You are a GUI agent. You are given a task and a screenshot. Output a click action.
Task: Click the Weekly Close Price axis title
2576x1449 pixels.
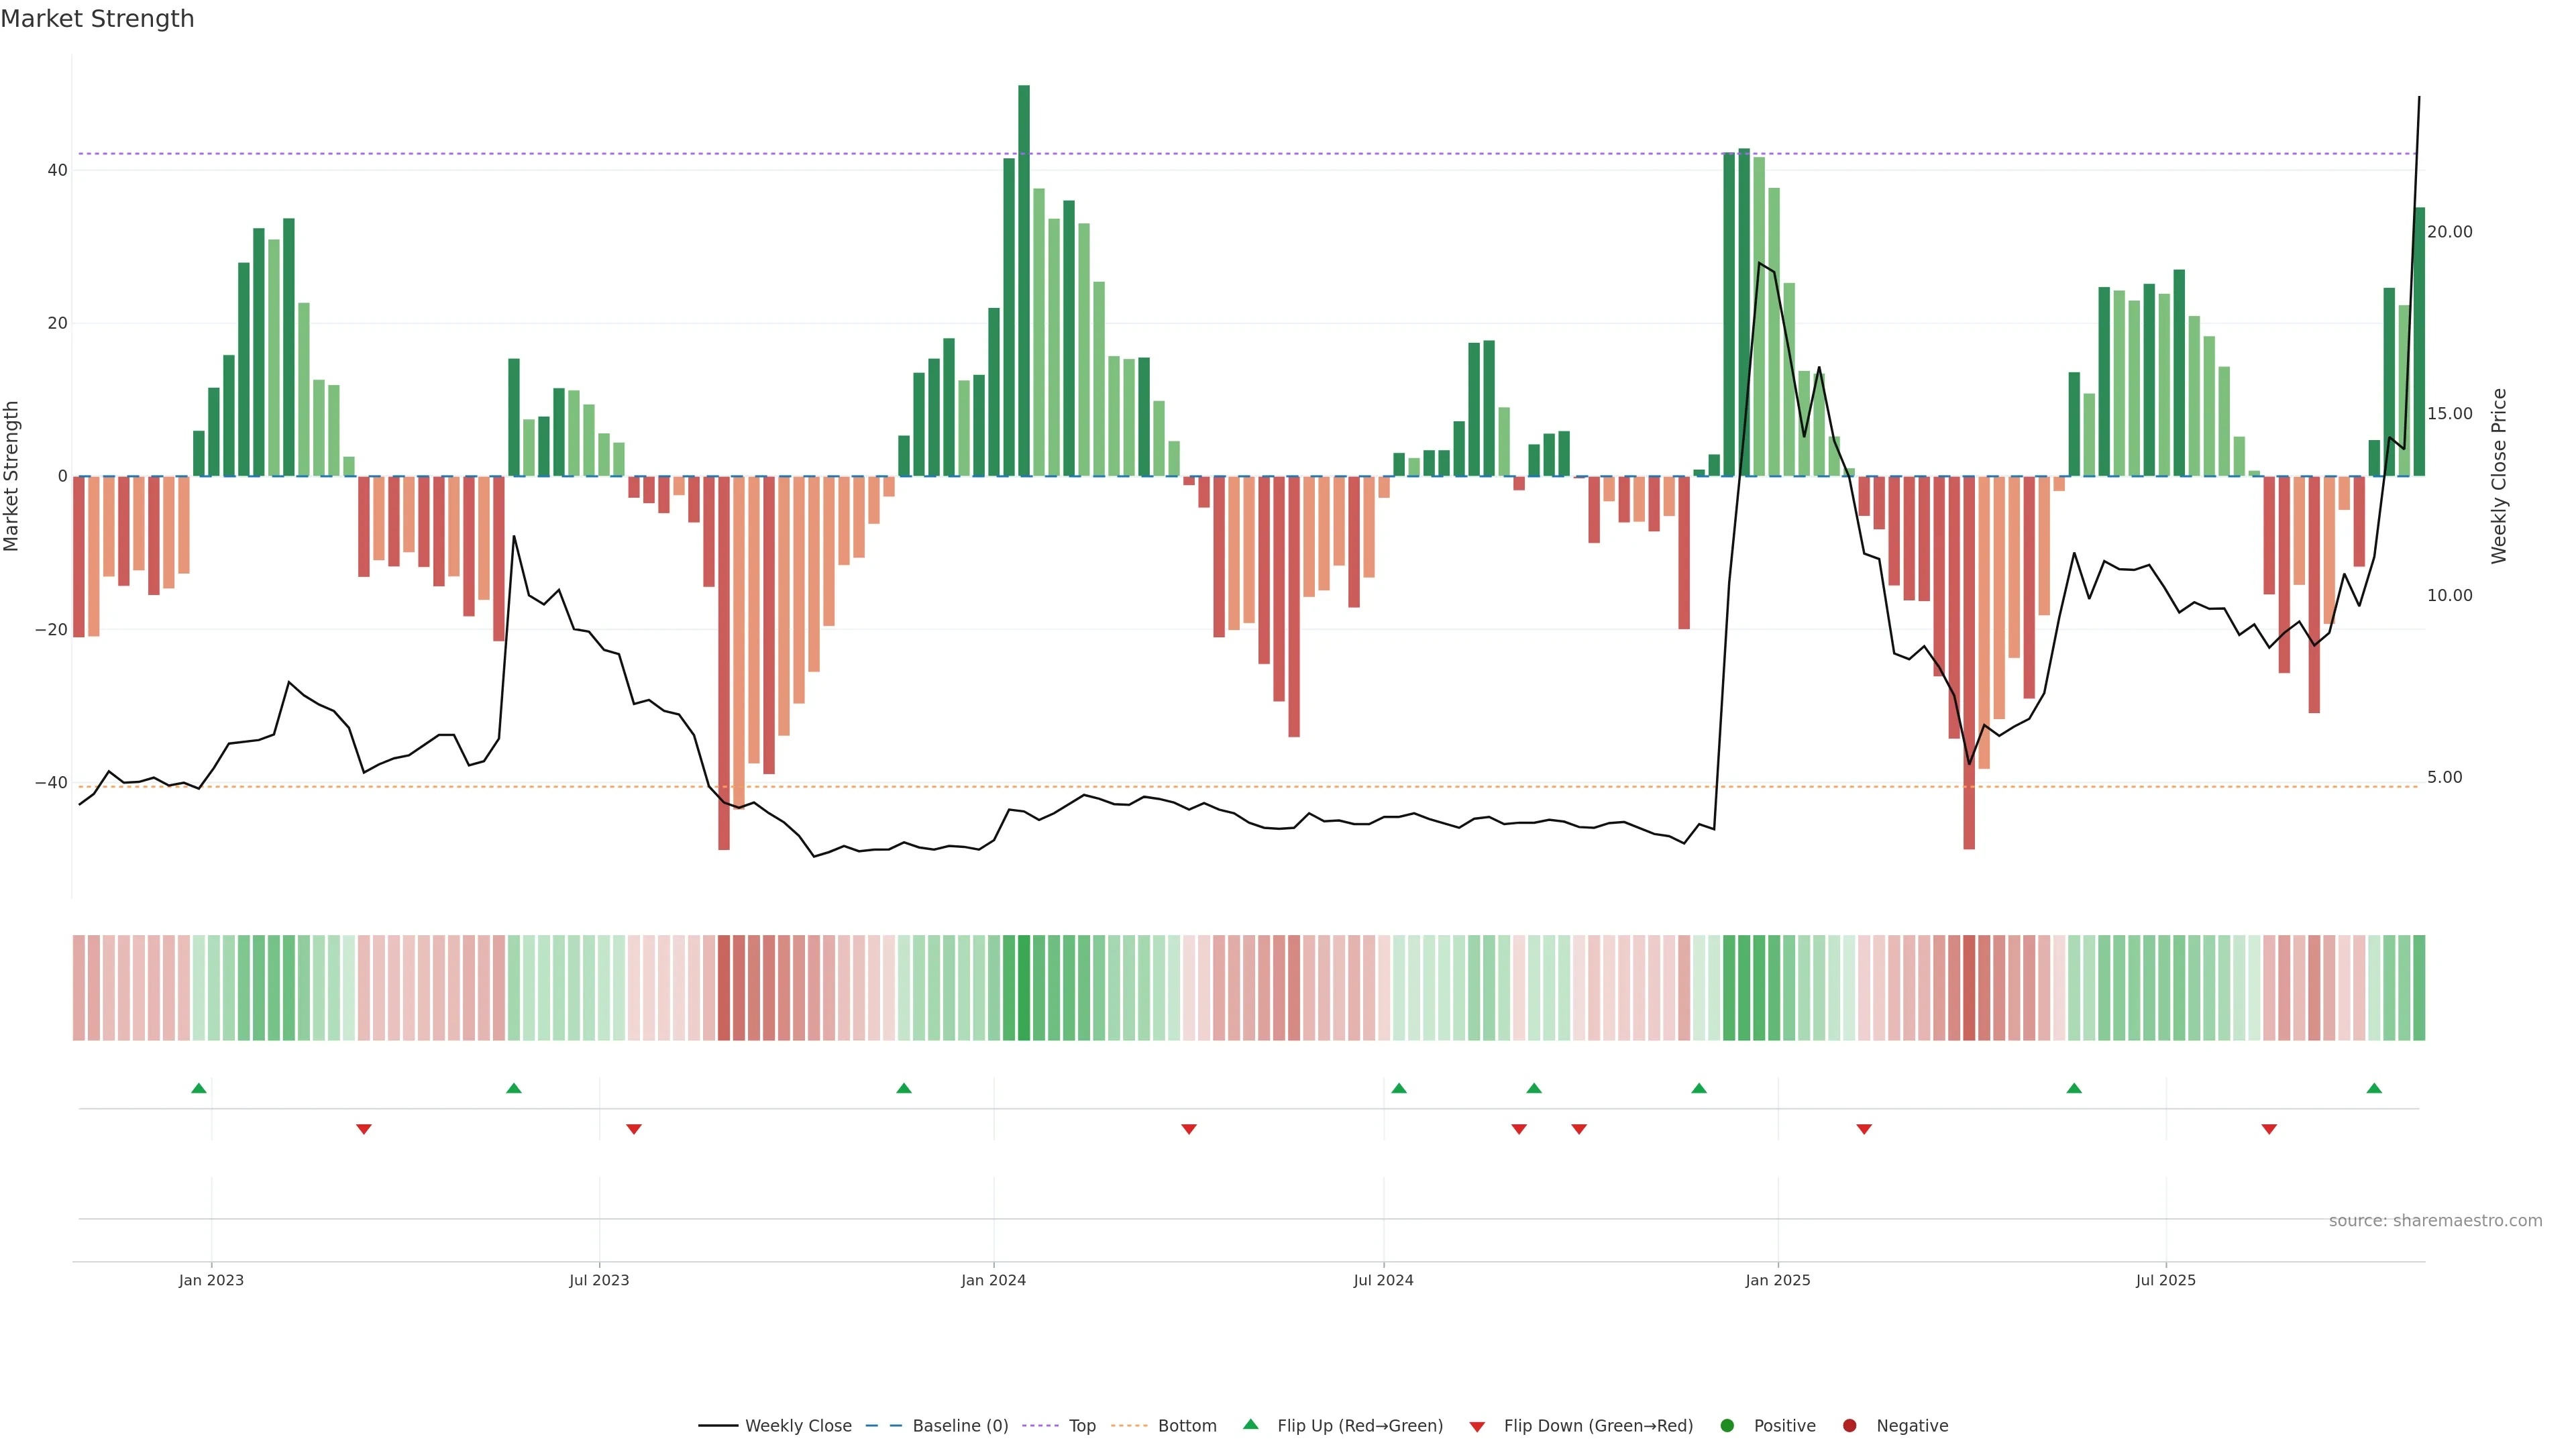point(2499,476)
